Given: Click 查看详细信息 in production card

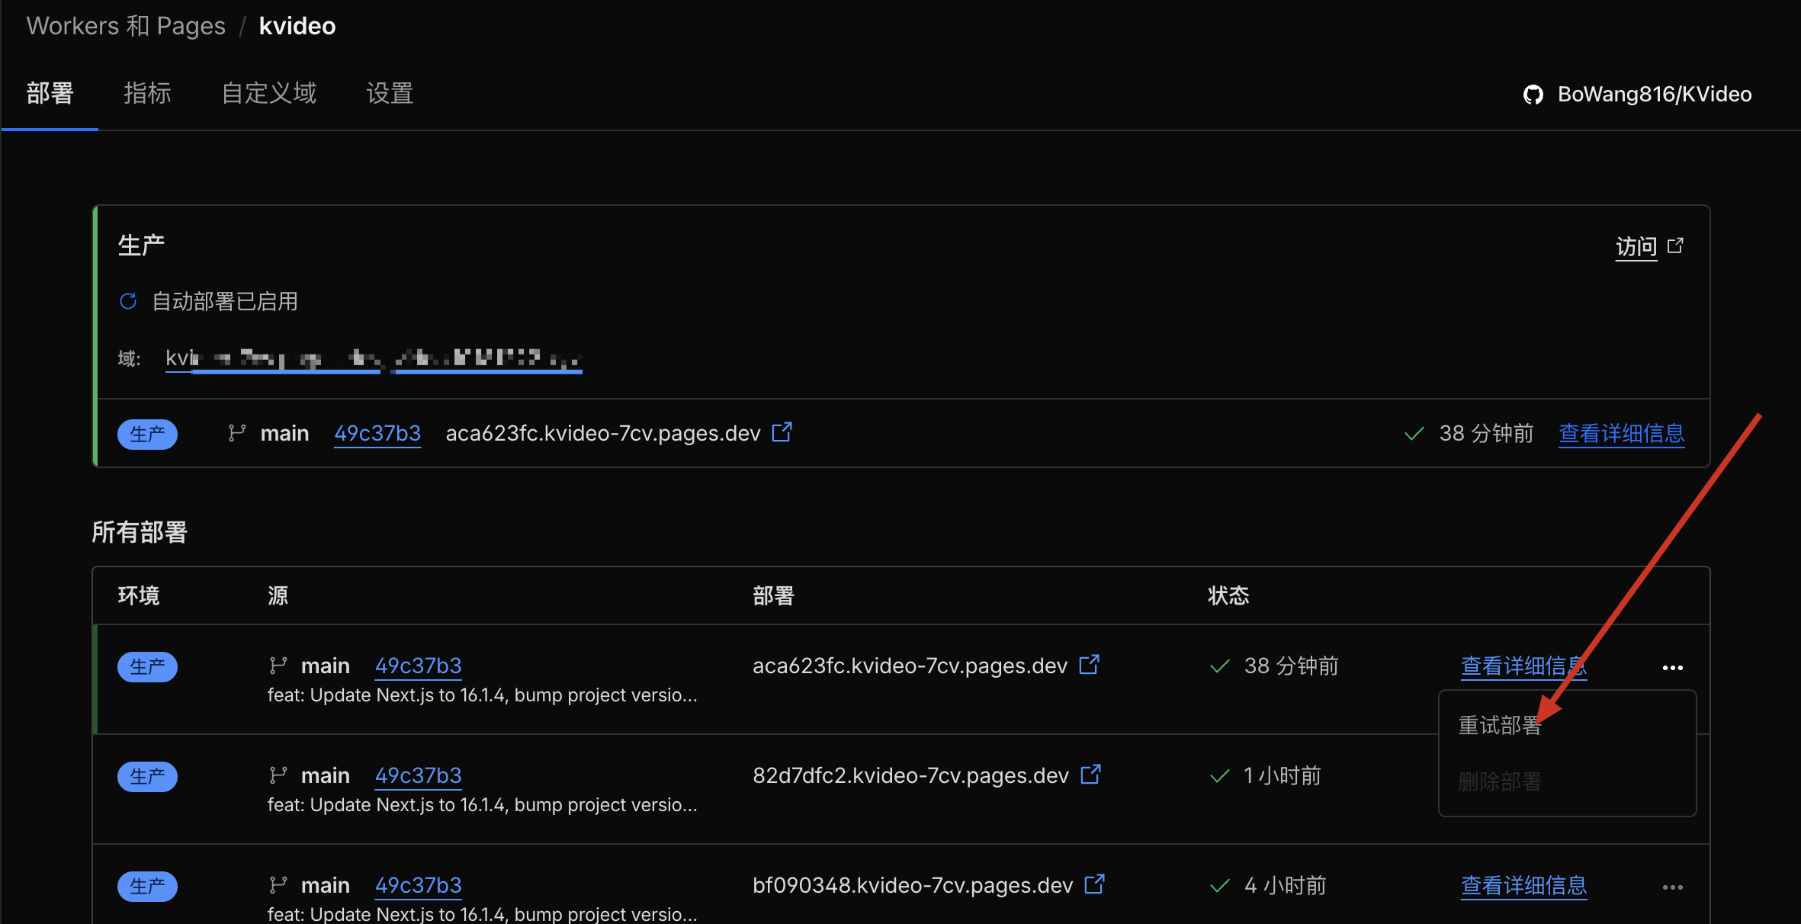Looking at the screenshot, I should click(1621, 434).
